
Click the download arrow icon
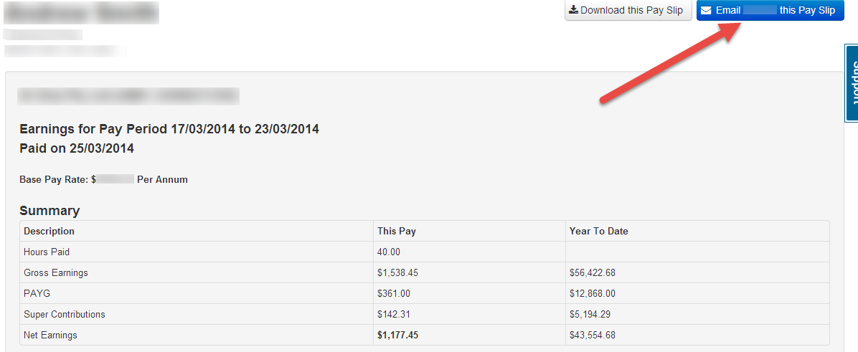[574, 10]
